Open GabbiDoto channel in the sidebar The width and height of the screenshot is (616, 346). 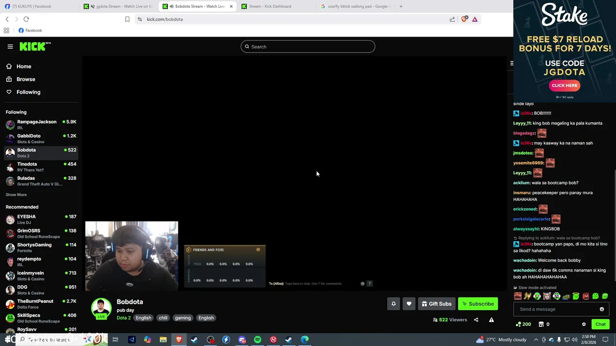coord(41,139)
